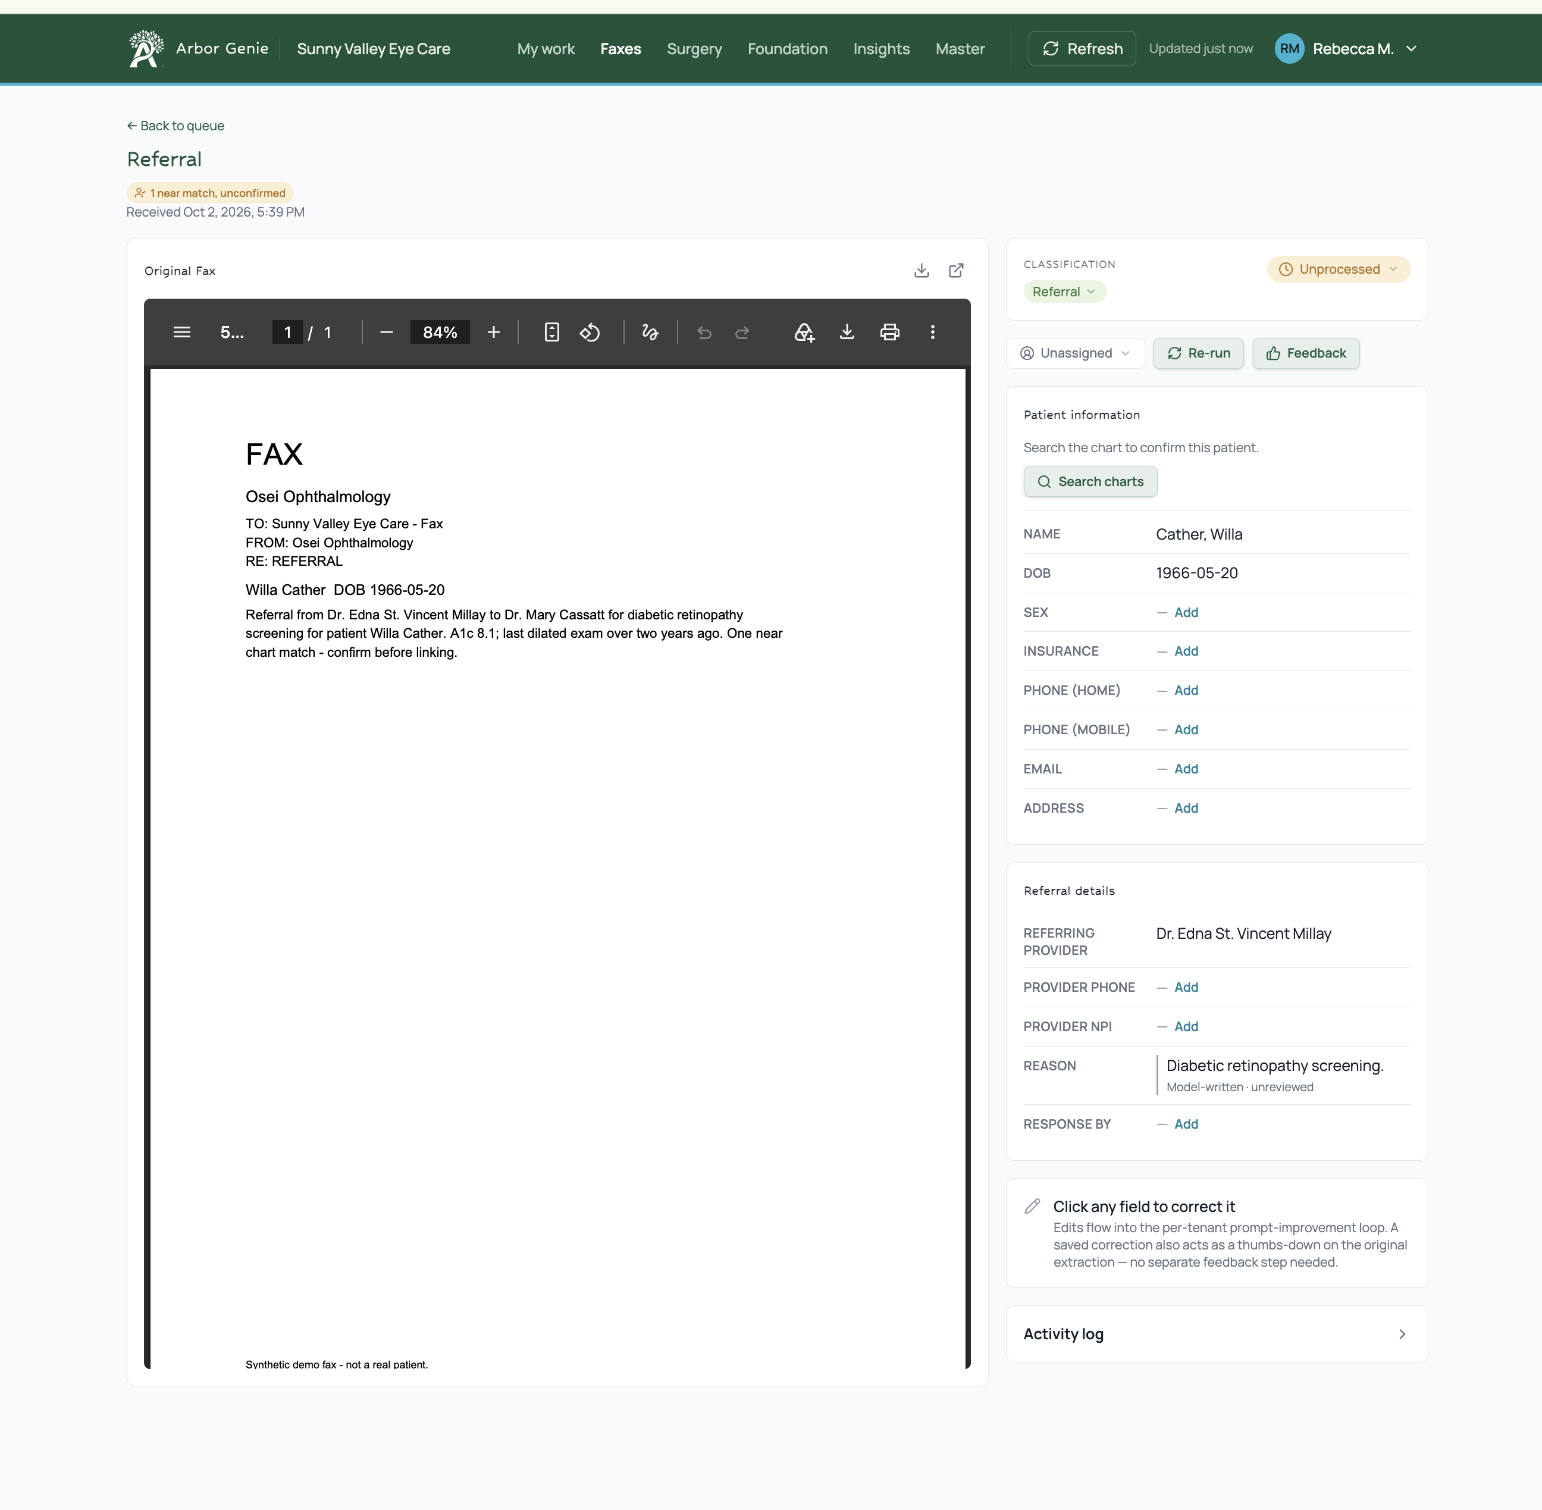Zoom out in the PDF viewer
This screenshot has height=1510, width=1542.
386,333
